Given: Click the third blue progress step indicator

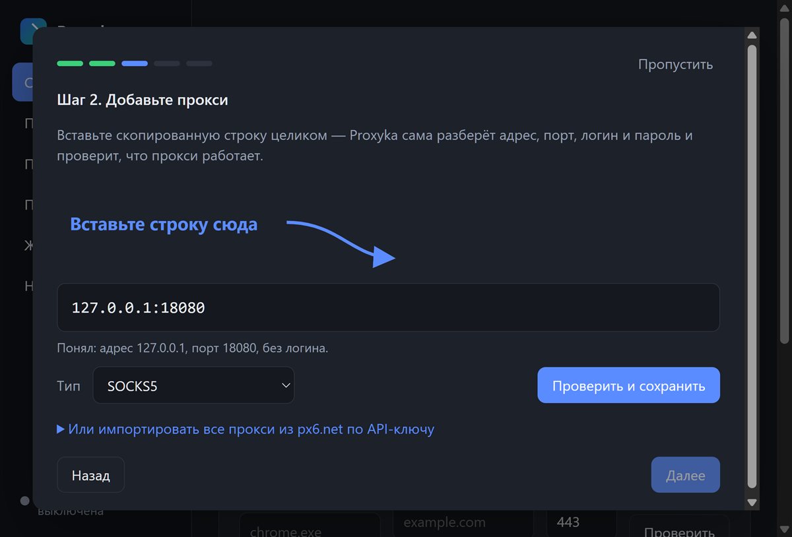Looking at the screenshot, I should pos(135,63).
